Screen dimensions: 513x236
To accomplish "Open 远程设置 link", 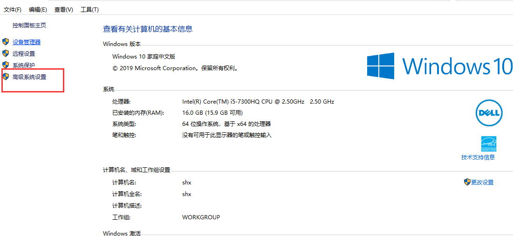I will coord(24,53).
